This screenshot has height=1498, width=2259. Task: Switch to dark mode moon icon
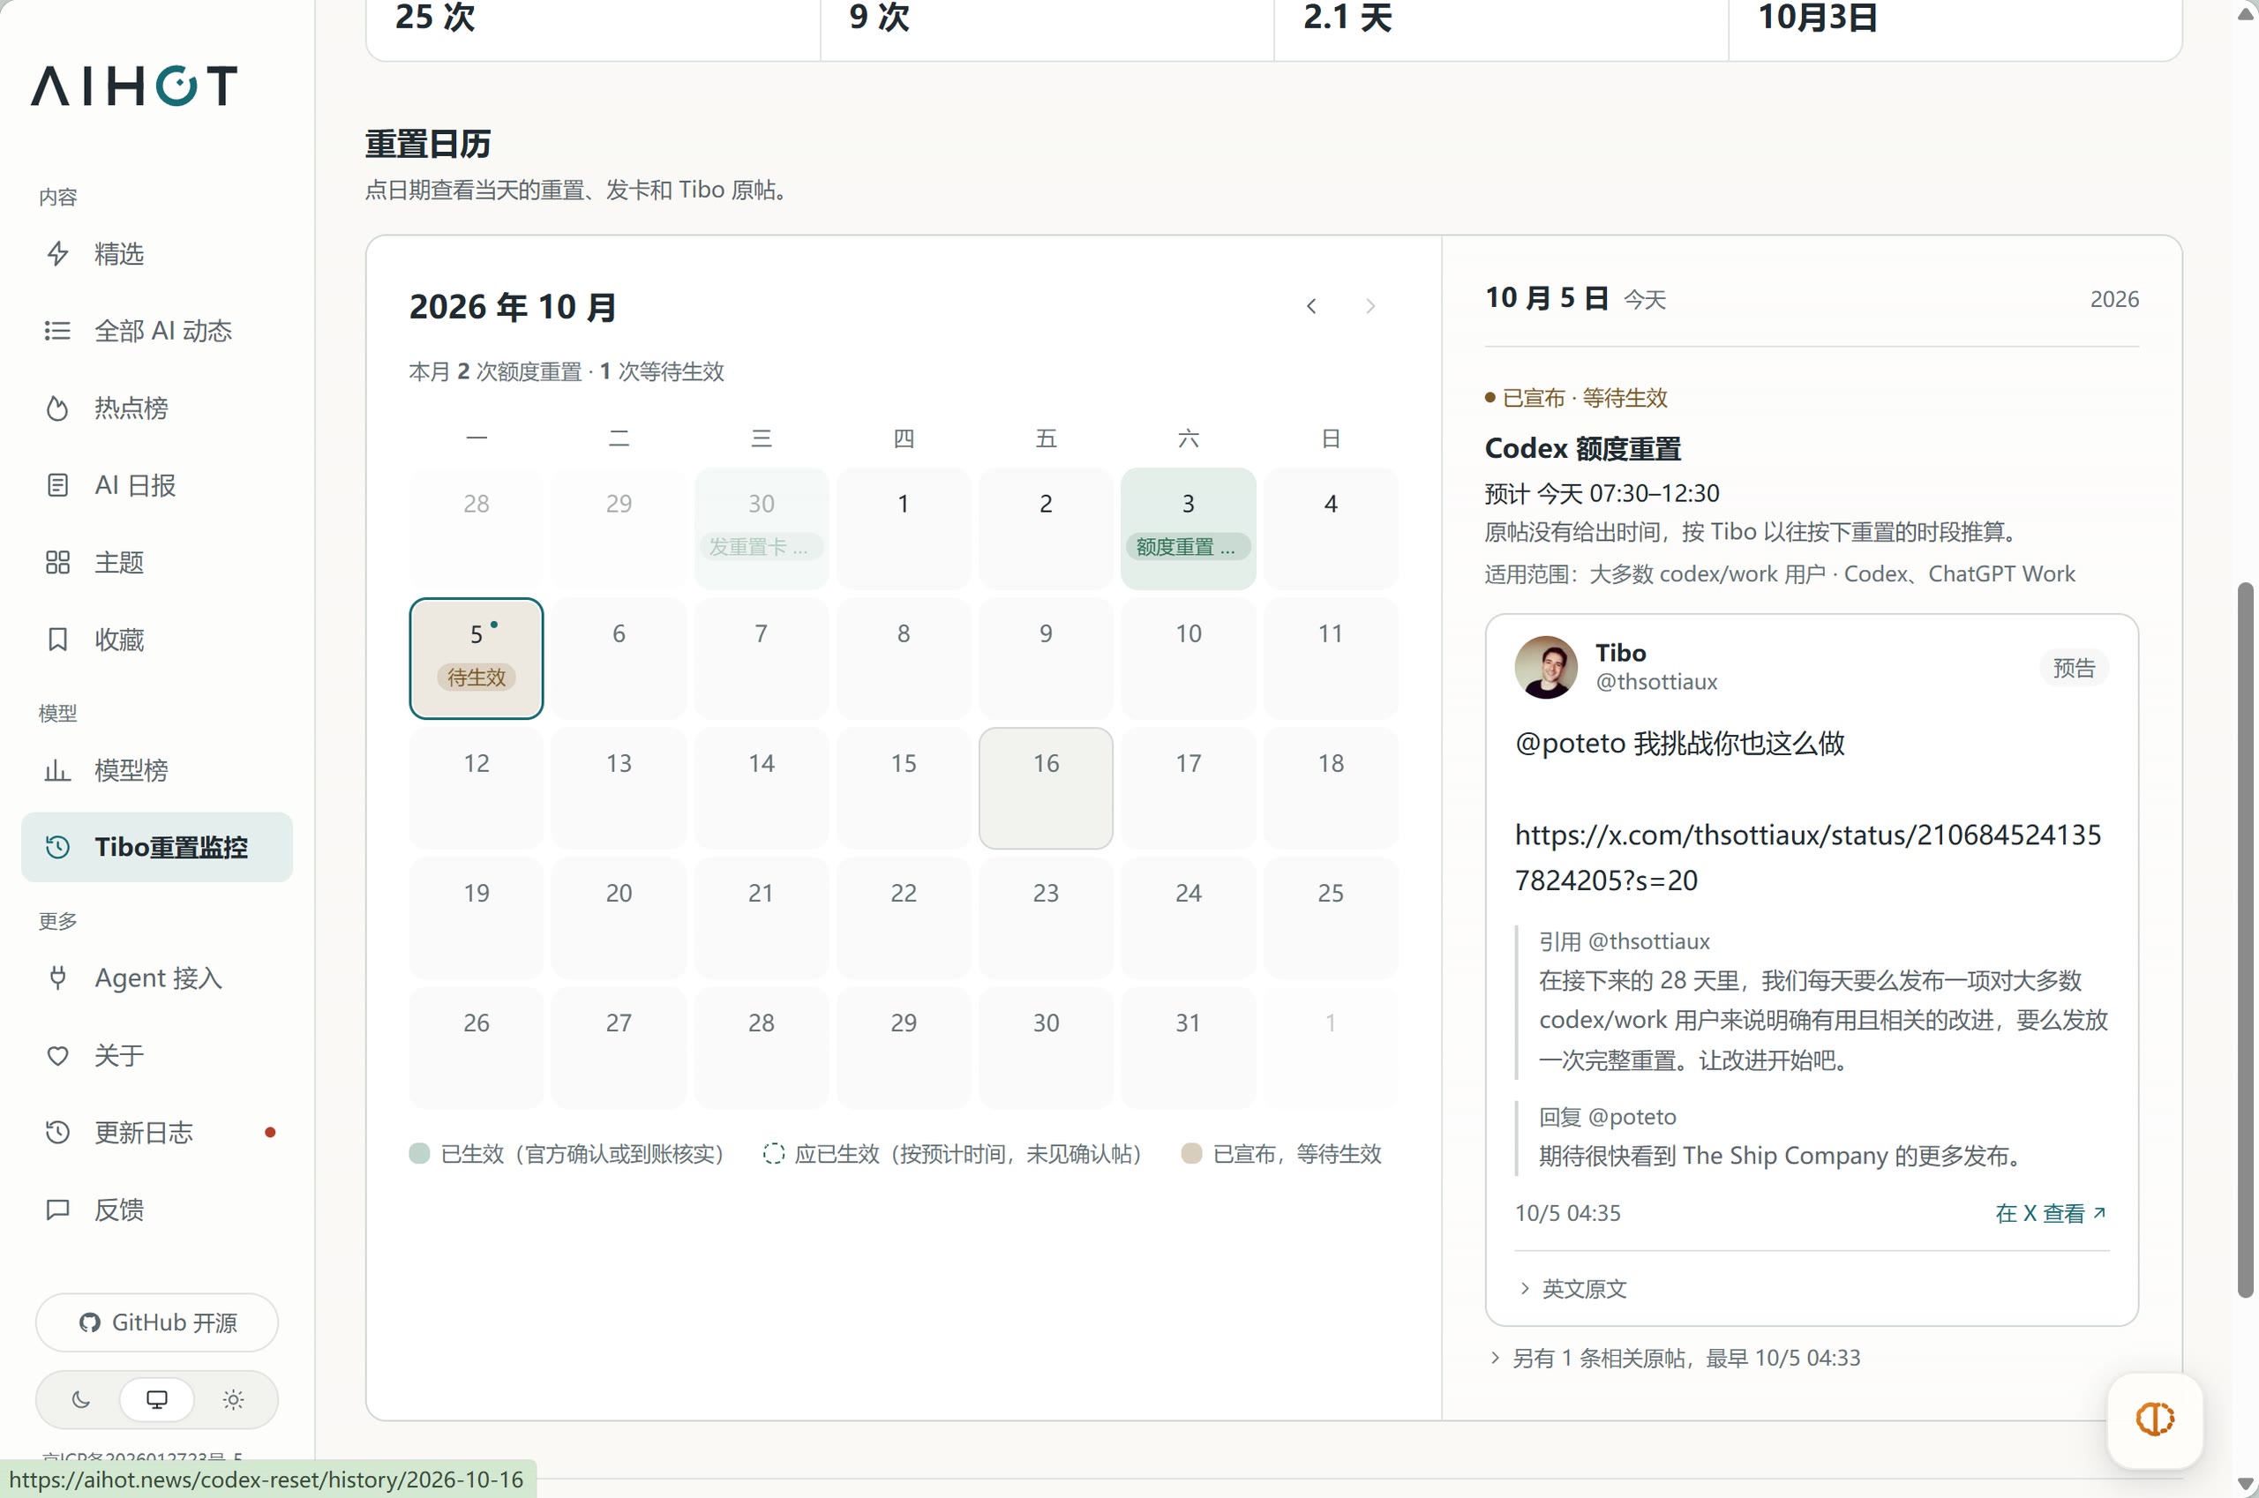point(81,1399)
